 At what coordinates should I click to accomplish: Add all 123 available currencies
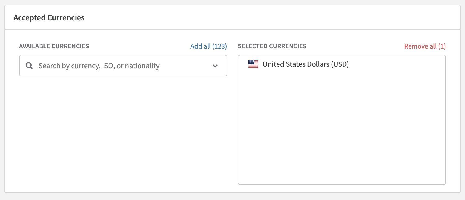pyautogui.click(x=208, y=46)
